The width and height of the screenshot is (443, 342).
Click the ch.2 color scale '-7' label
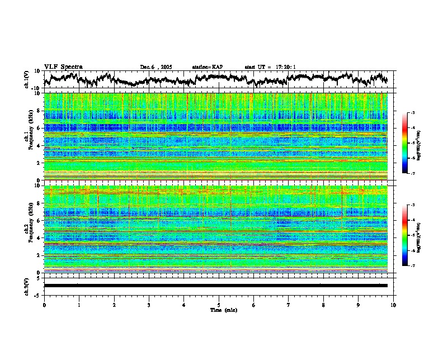[x=413, y=265]
